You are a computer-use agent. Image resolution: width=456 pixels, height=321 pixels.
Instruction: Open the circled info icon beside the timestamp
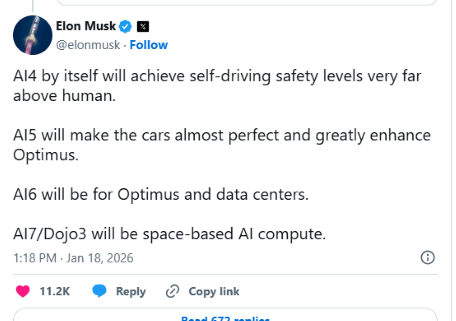tap(427, 258)
